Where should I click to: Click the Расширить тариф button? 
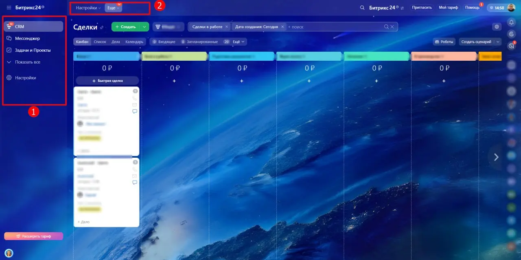point(34,236)
